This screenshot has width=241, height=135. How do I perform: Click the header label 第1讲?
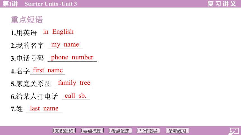[x=10, y=4]
